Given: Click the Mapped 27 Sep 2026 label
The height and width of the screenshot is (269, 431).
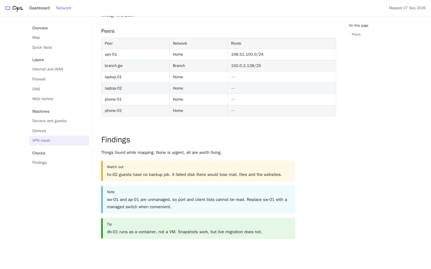Looking at the screenshot, I should point(407,8).
